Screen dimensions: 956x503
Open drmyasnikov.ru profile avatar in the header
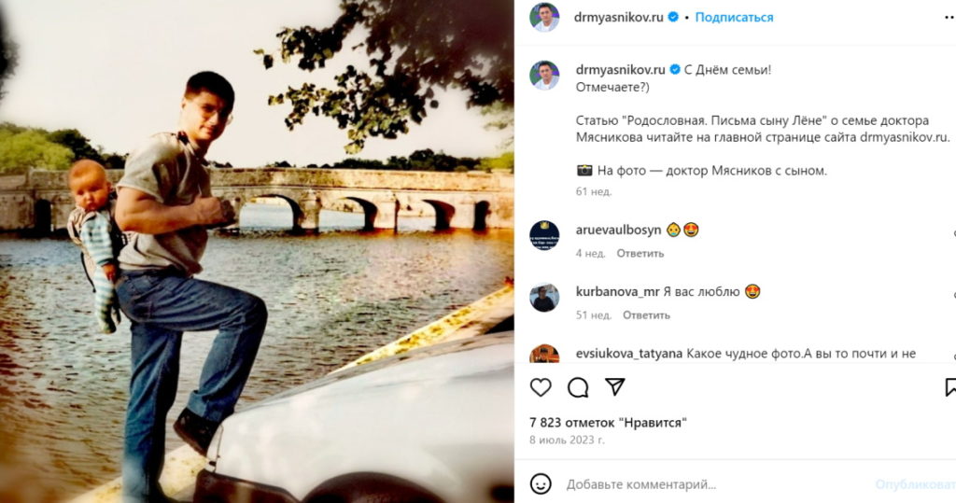544,18
